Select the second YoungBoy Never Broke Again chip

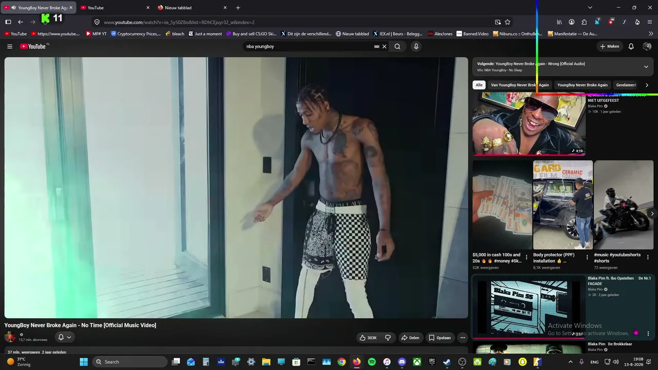click(582, 85)
